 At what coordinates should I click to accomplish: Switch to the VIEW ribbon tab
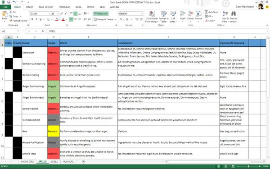tap(102, 7)
